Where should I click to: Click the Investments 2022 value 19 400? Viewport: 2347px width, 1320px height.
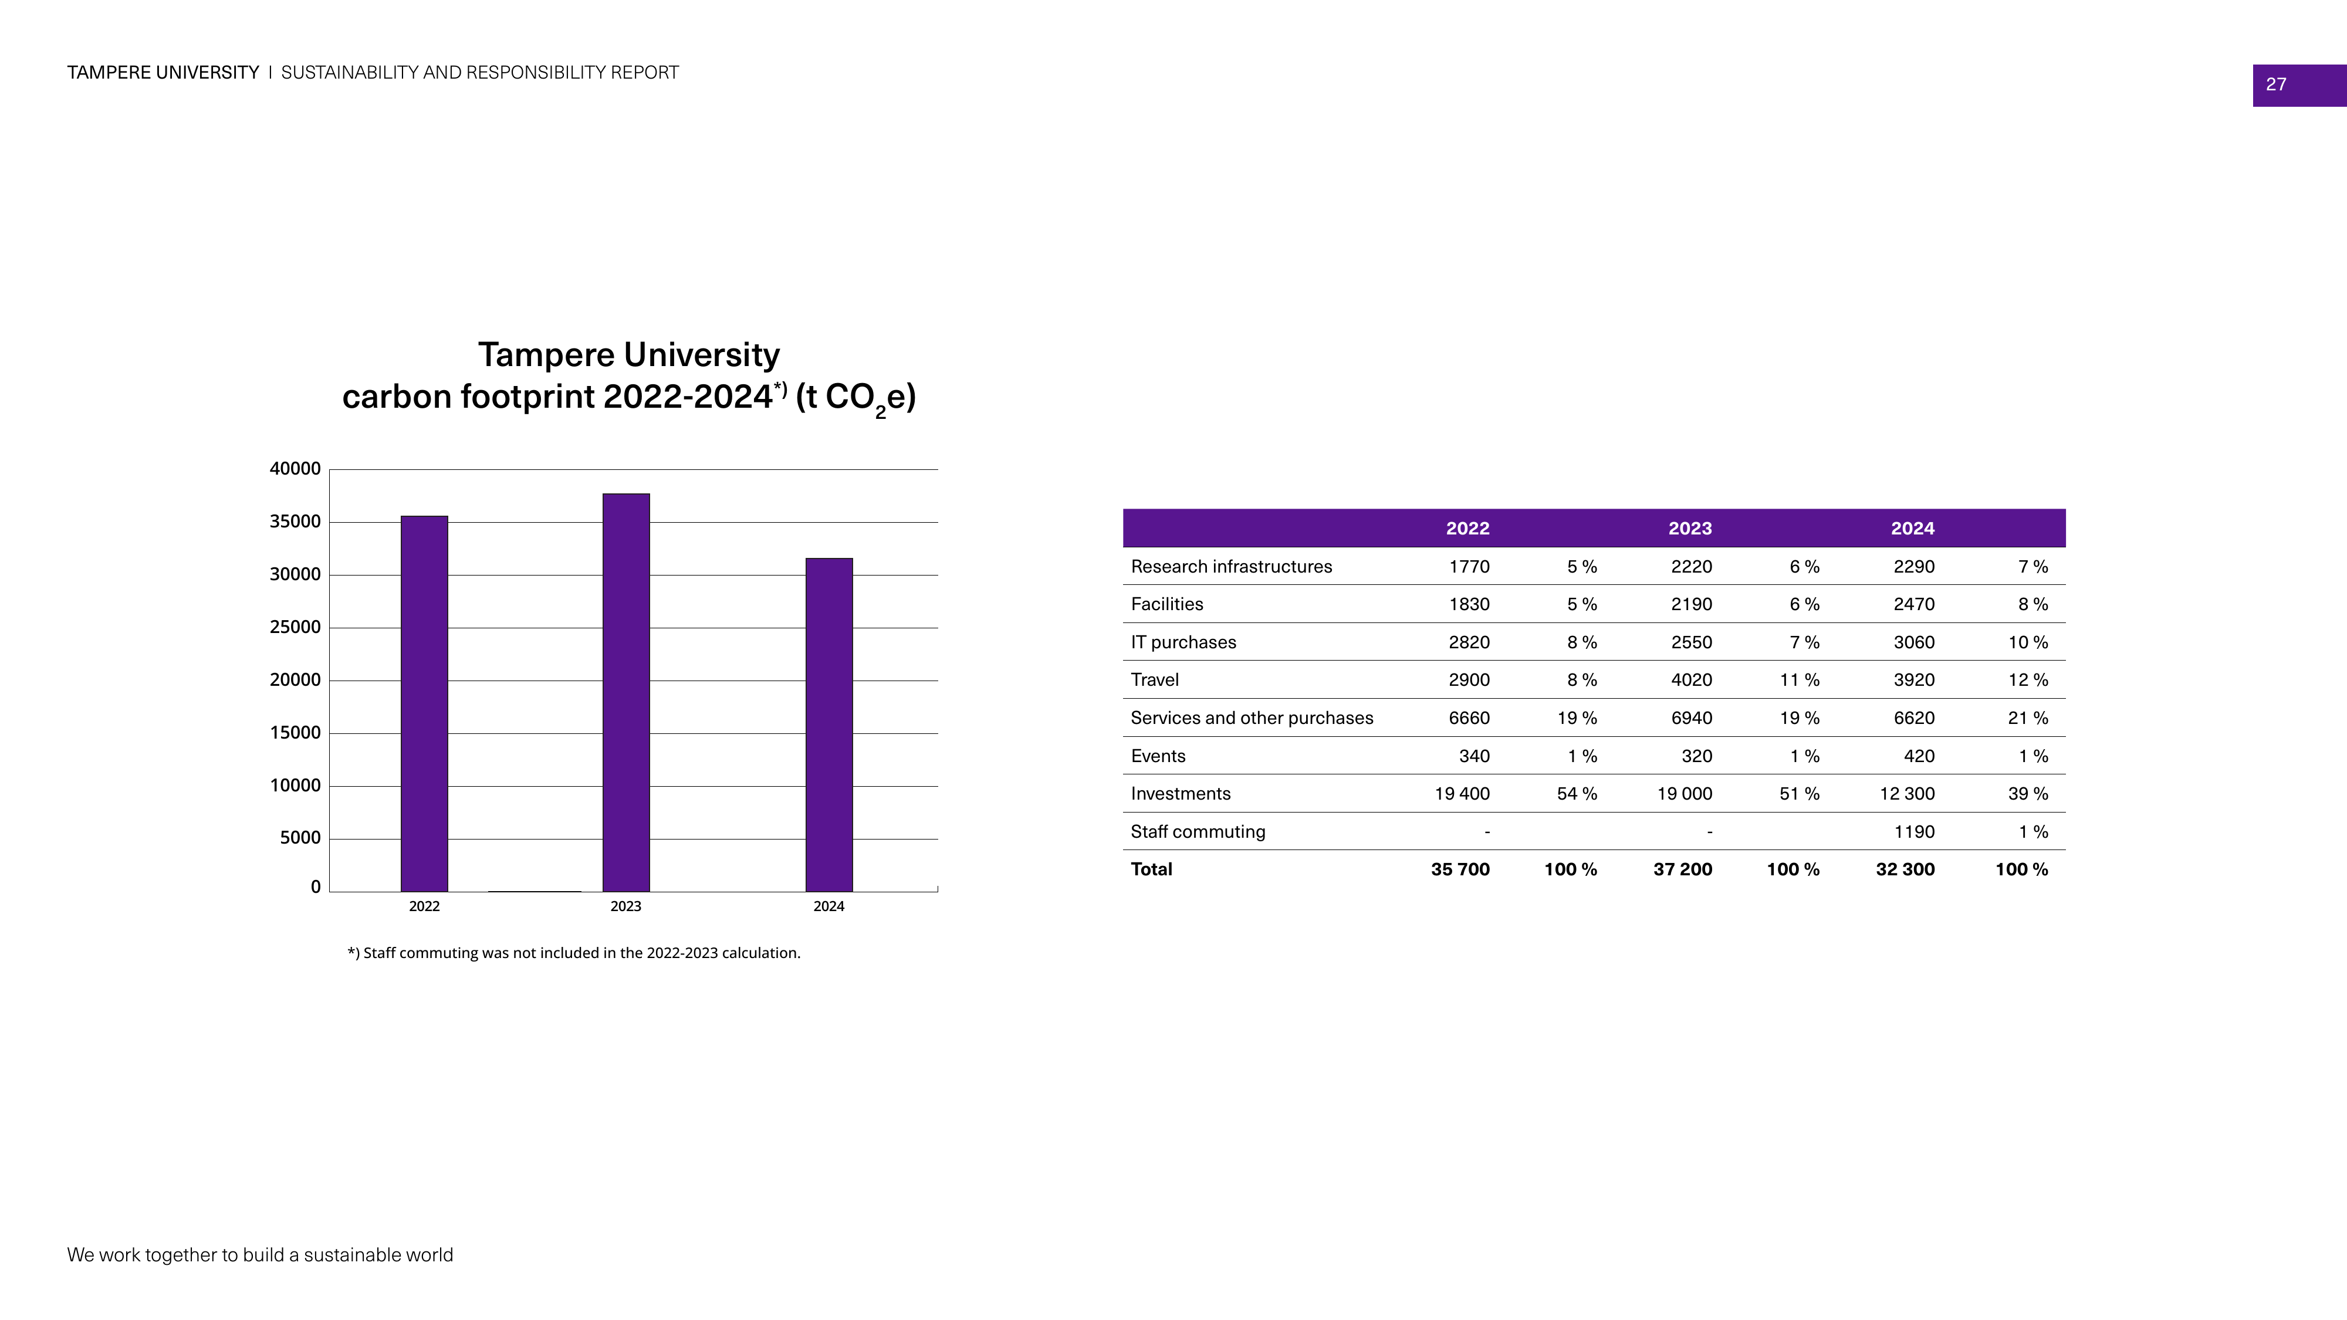(x=1462, y=793)
